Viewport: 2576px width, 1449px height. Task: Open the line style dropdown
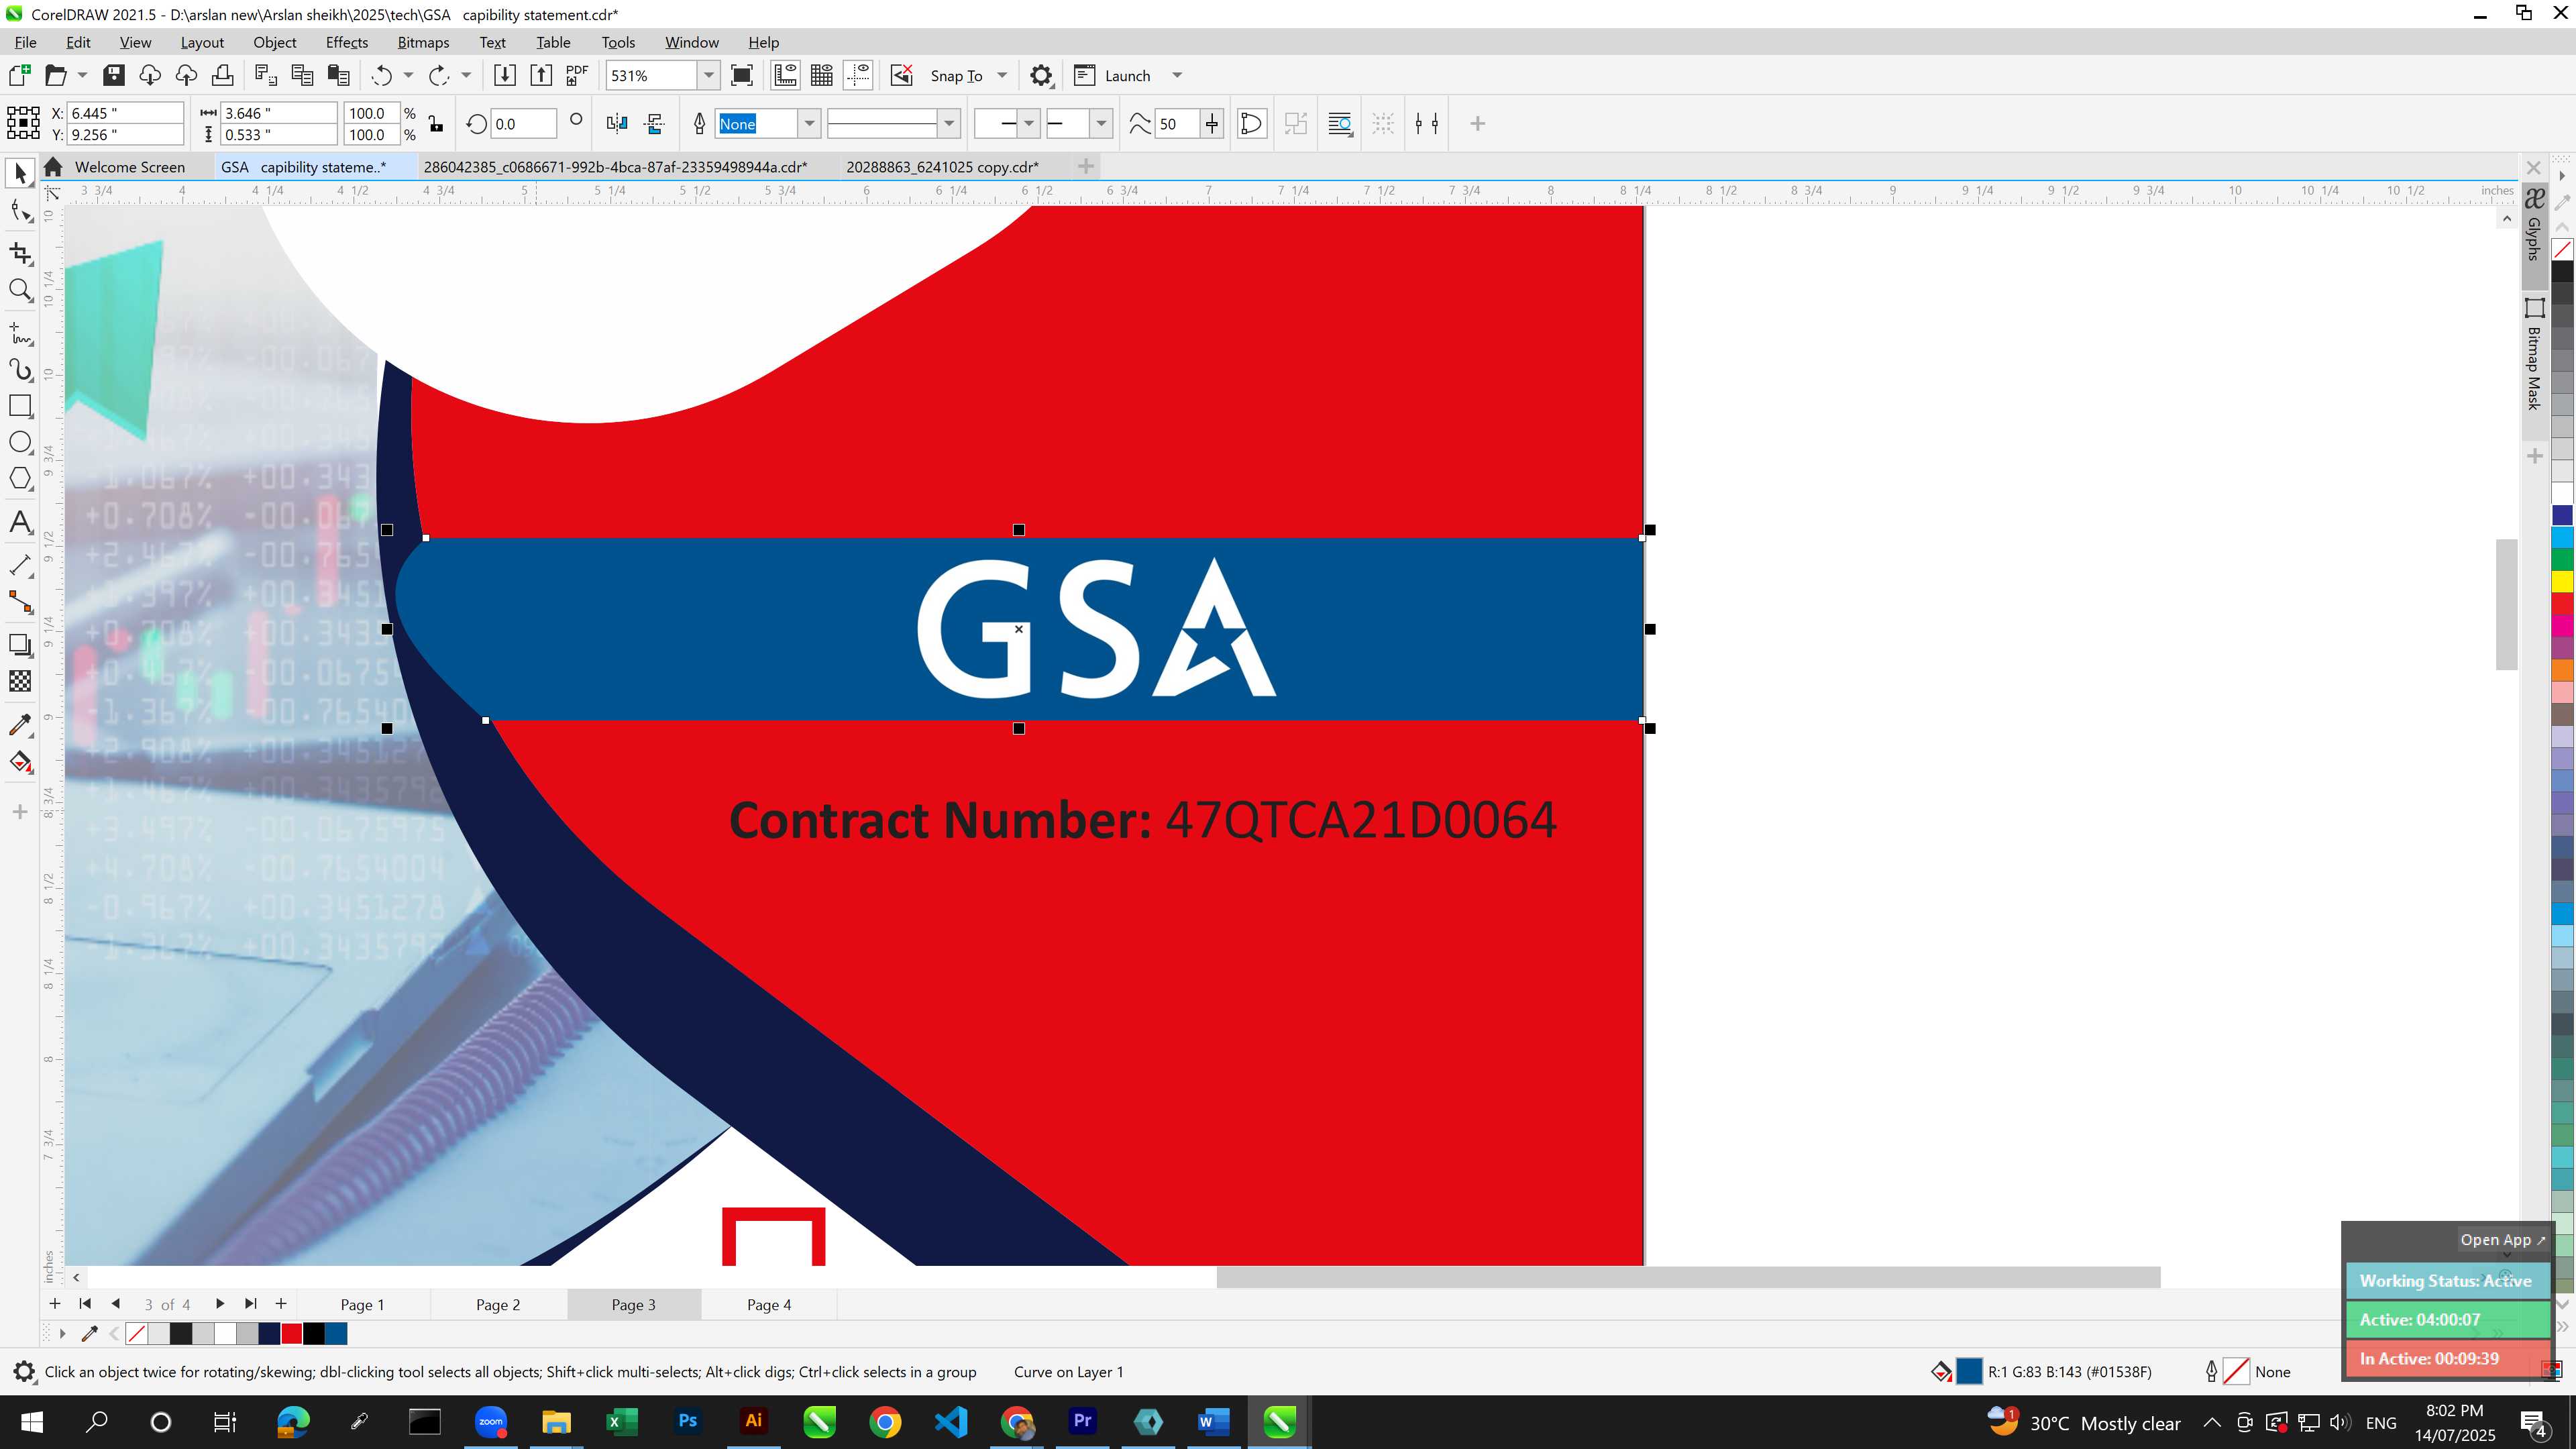point(948,124)
